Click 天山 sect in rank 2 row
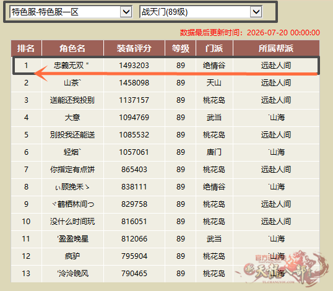The width and height of the screenshot is (333, 291). (214, 82)
